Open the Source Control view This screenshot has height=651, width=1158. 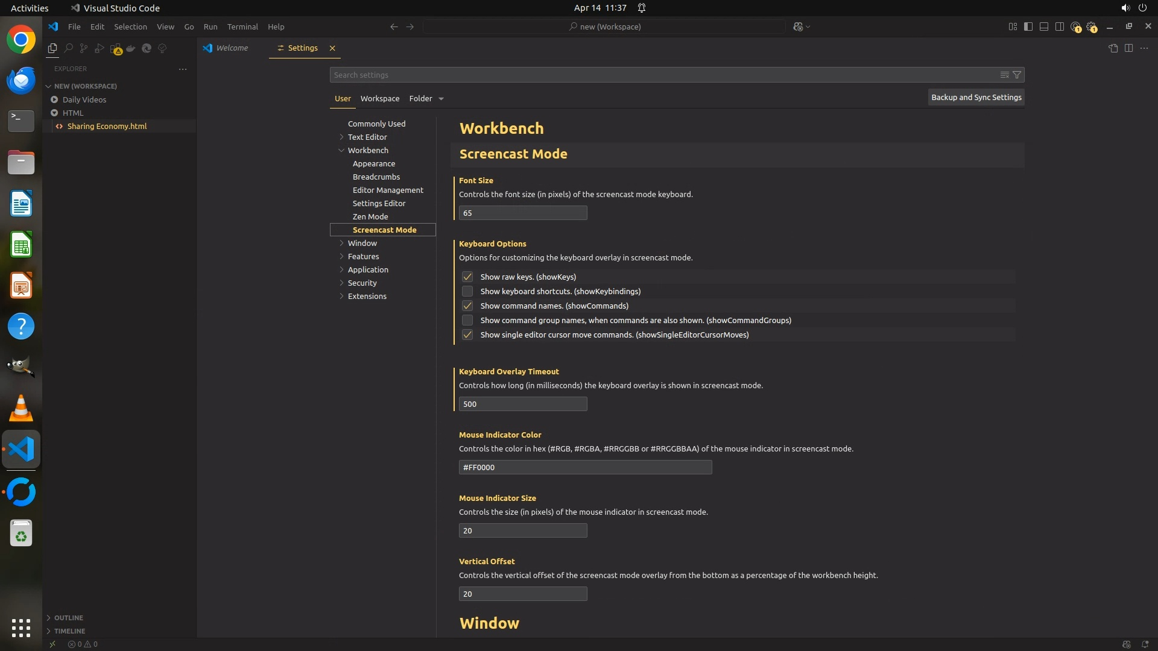coord(84,48)
